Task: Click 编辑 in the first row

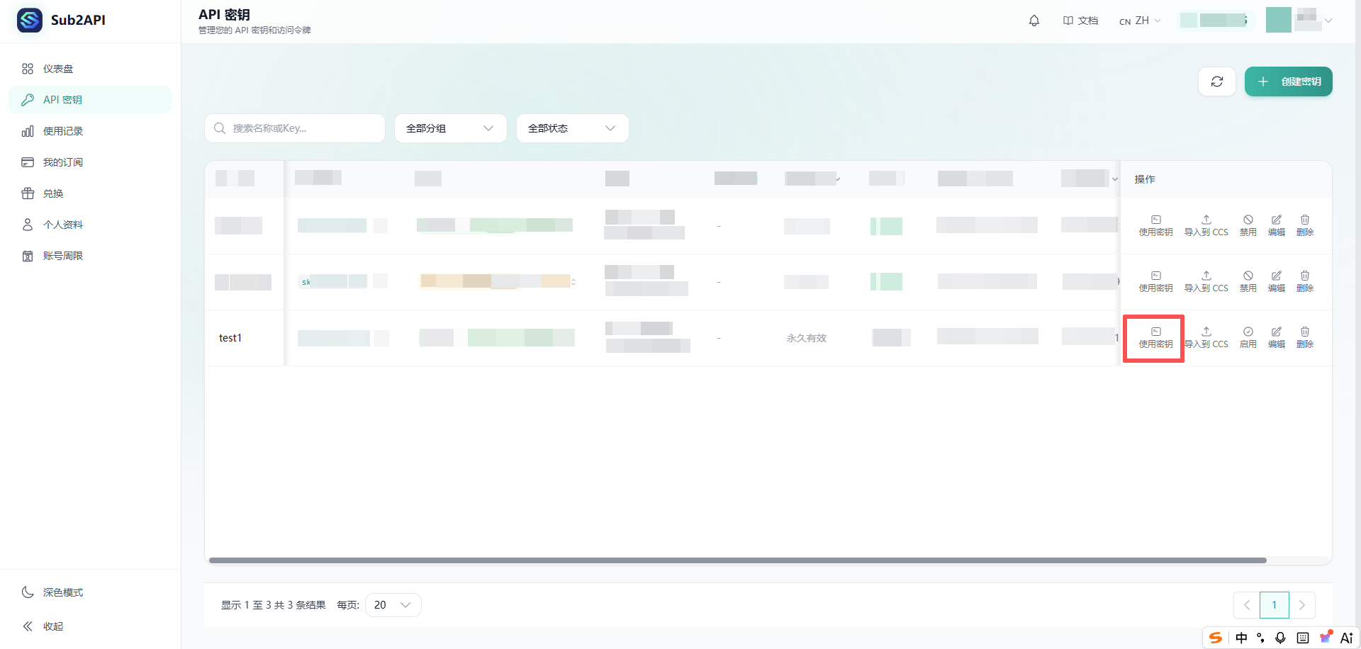Action: pyautogui.click(x=1277, y=226)
